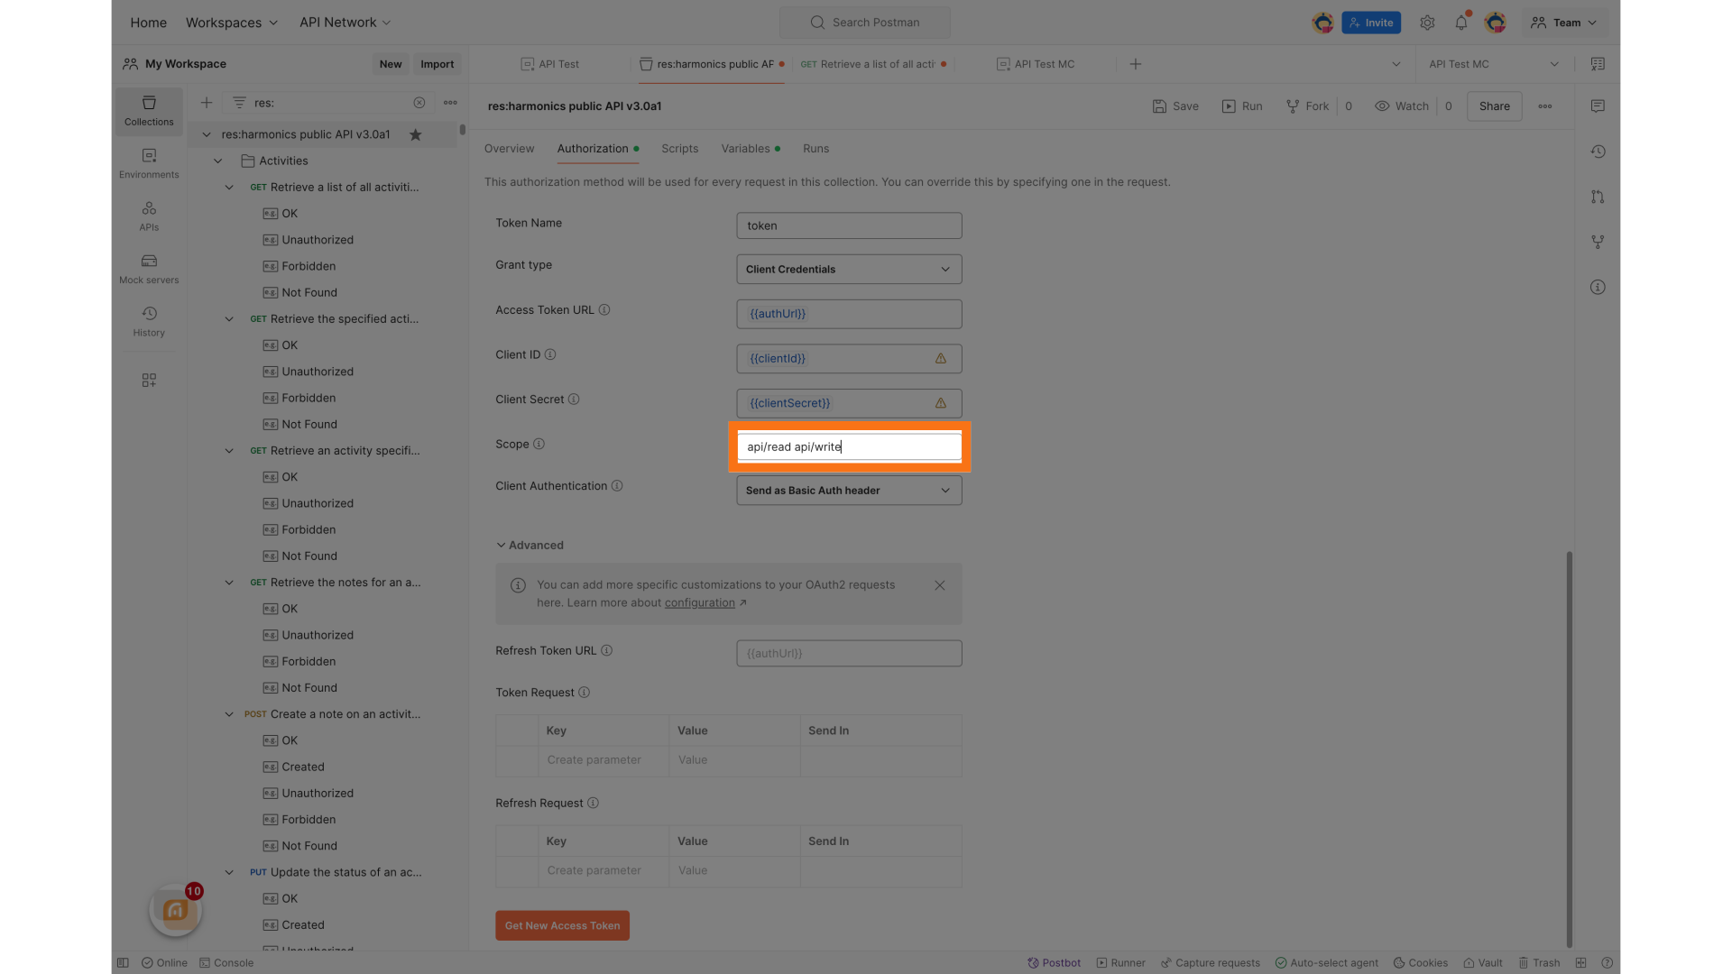This screenshot has width=1732, height=974.
Task: Open the Vault from the status bar
Action: [1482, 962]
